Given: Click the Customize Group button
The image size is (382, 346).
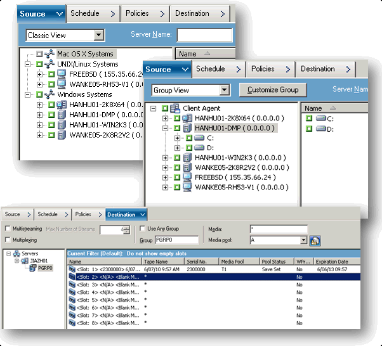Looking at the screenshot, I should [273, 90].
